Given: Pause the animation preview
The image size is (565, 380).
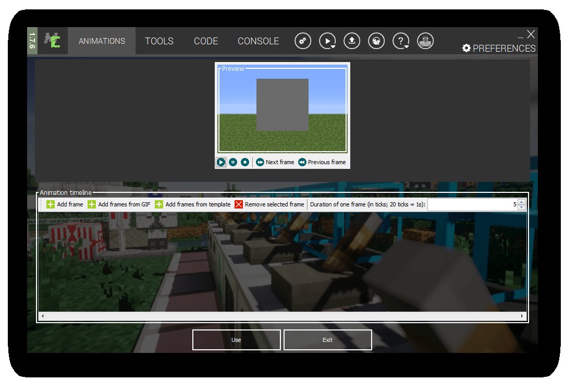Looking at the screenshot, I should click(233, 162).
